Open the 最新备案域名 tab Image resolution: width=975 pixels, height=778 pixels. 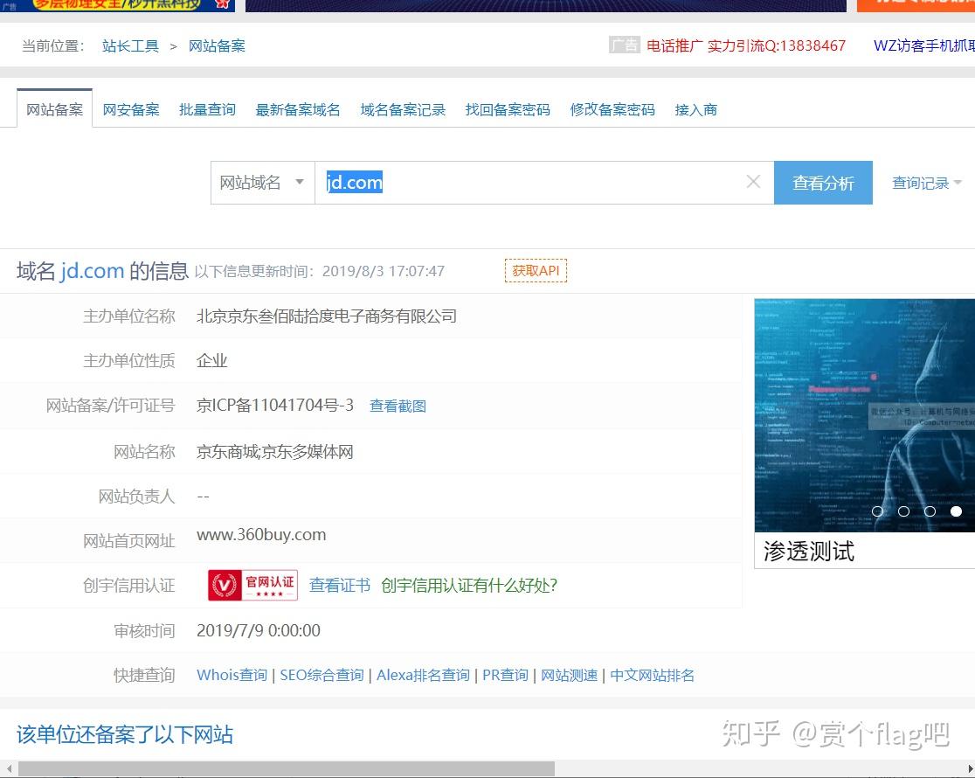[x=298, y=110]
